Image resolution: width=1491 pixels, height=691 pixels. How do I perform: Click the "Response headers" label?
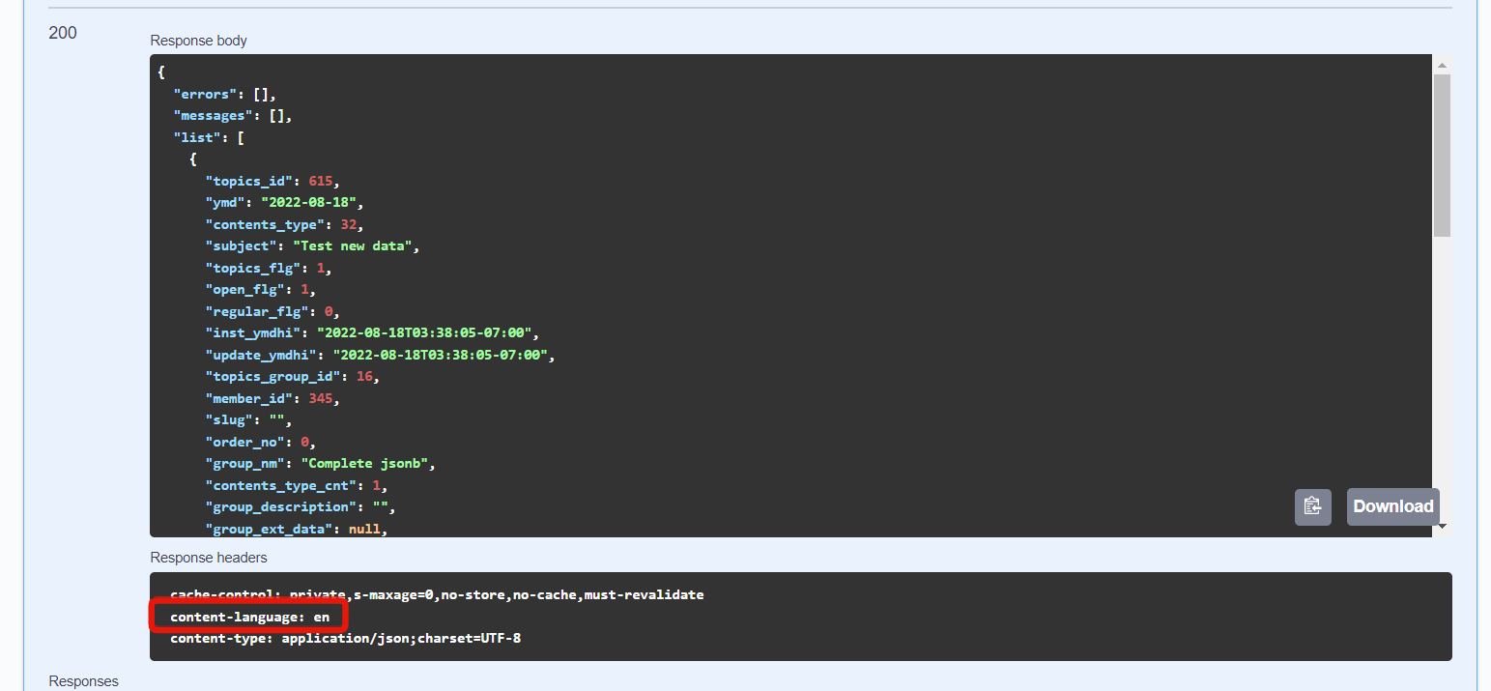tap(209, 558)
